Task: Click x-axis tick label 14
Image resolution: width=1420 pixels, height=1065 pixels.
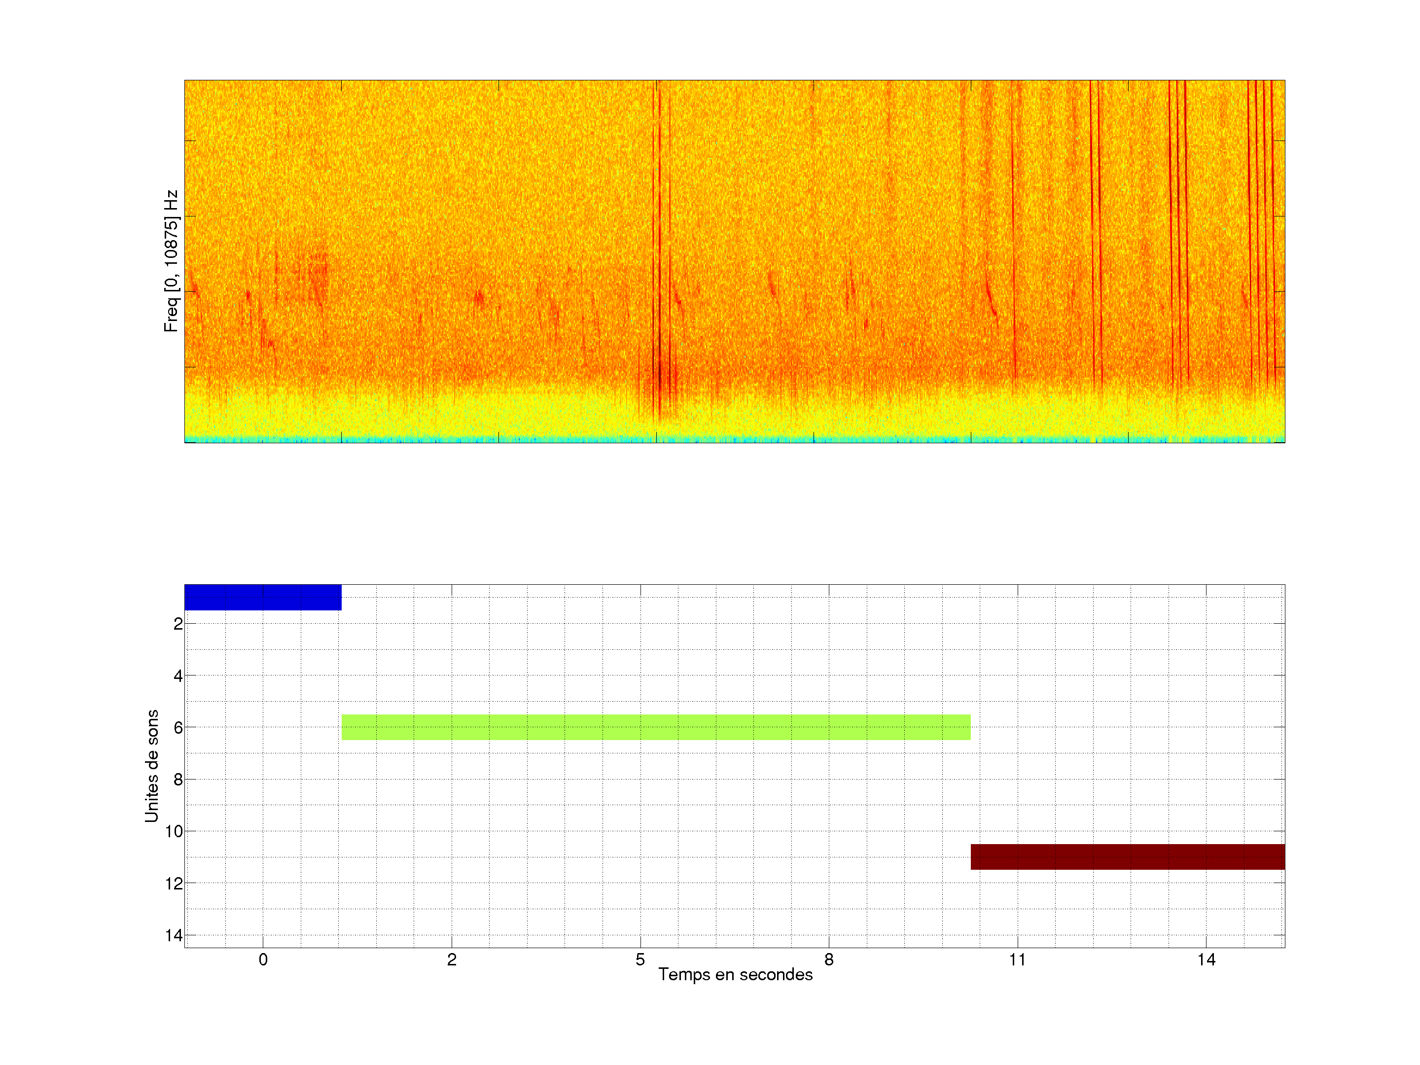Action: [x=1206, y=959]
